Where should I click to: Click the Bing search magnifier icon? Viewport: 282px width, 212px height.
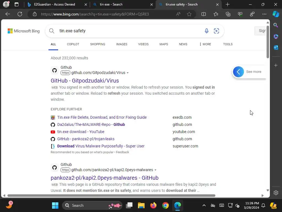tap(51, 31)
